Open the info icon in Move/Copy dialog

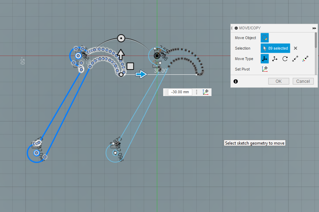pos(236,81)
